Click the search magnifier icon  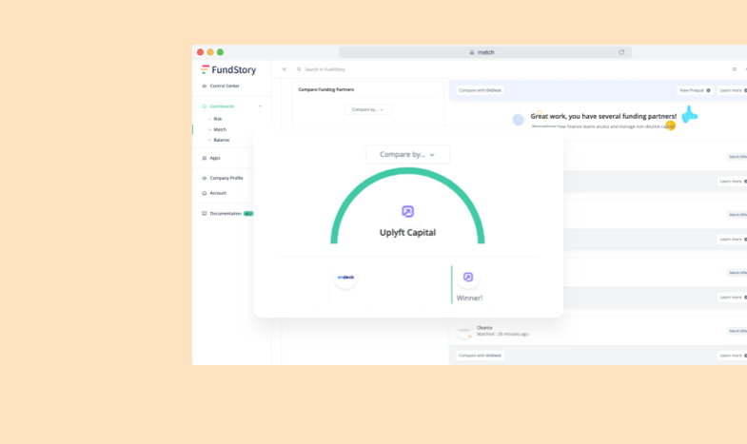[299, 69]
